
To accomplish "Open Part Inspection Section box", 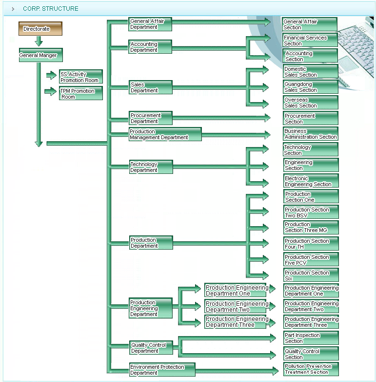I will coord(311,338).
